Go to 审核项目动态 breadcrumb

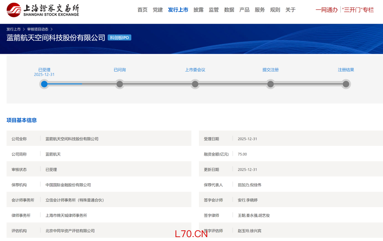(x=38, y=29)
